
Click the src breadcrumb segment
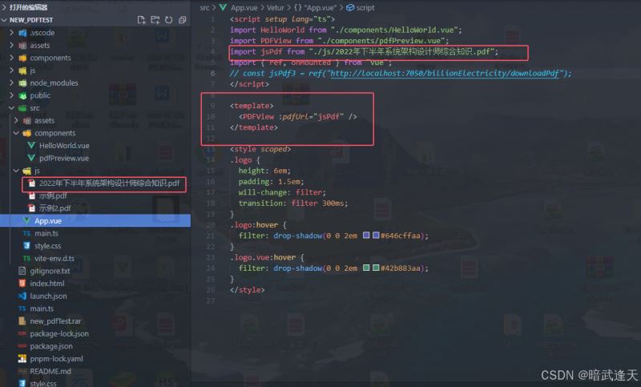(204, 7)
